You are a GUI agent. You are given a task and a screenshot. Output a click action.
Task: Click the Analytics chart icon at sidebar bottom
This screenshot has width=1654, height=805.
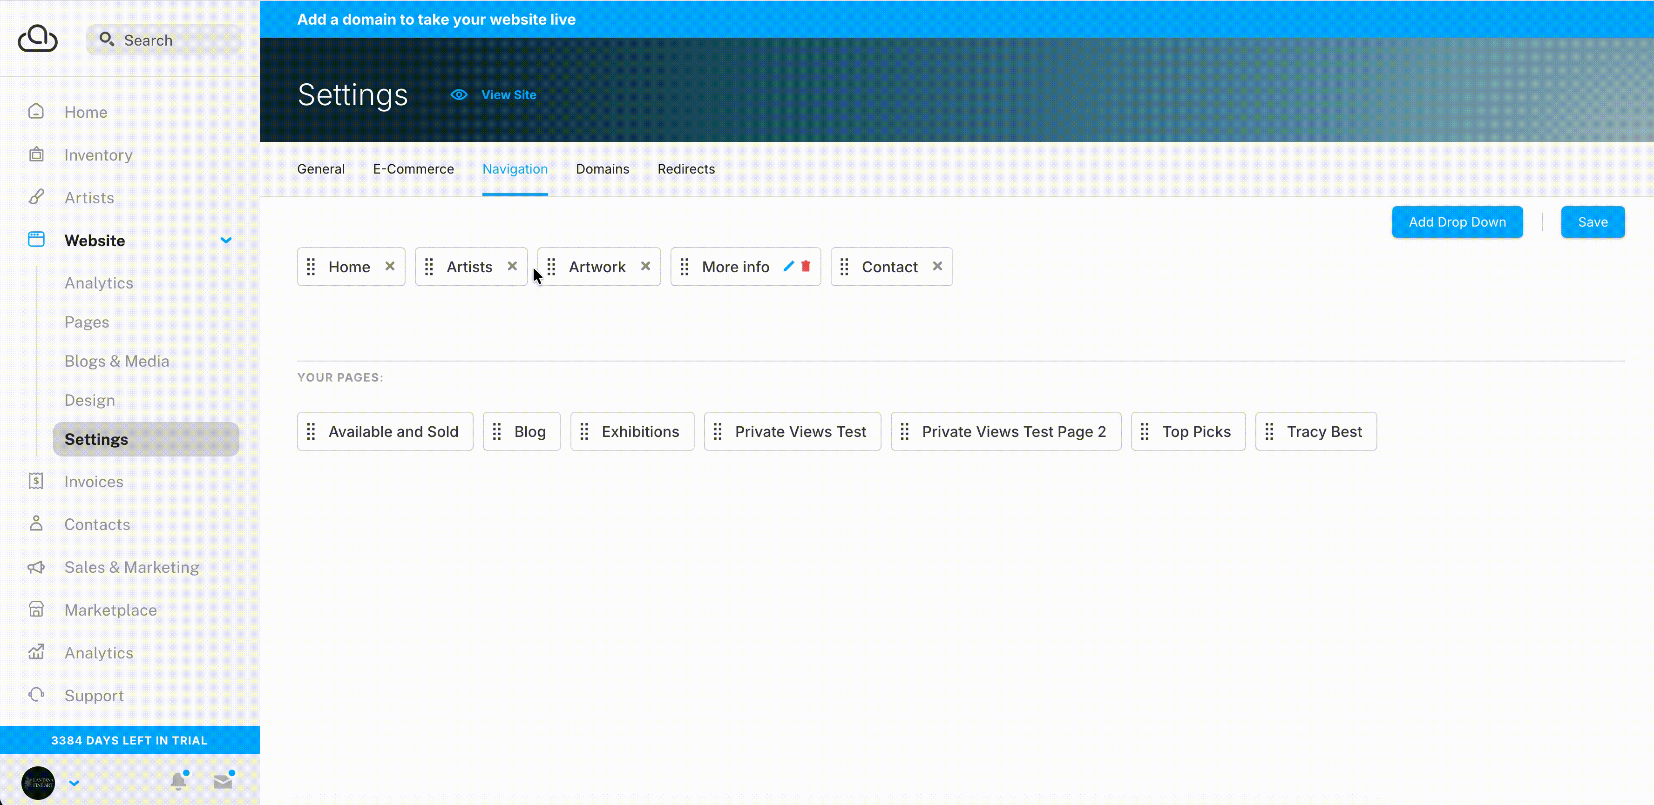click(36, 652)
